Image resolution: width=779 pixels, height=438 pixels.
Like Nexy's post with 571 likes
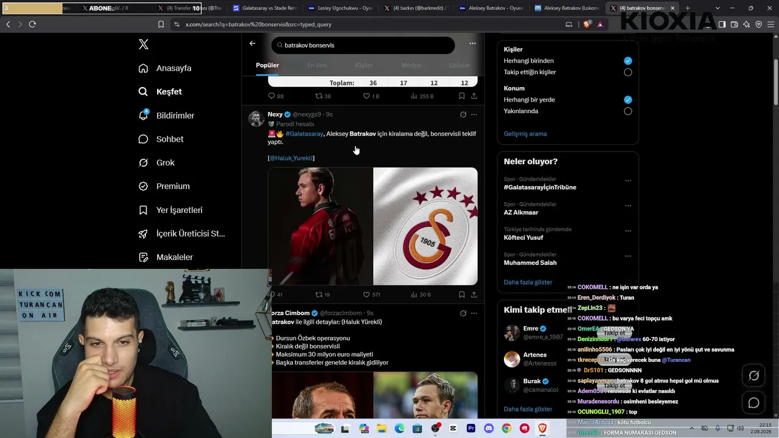pos(372,294)
